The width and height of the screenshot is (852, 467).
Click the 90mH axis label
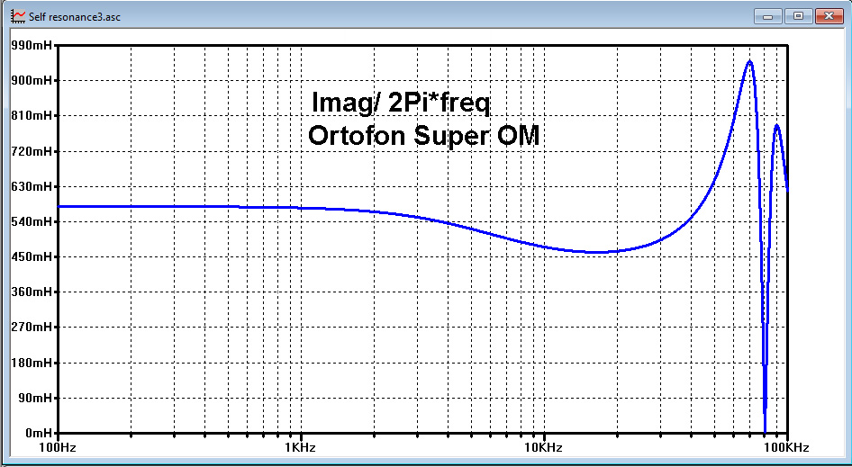tap(35, 398)
